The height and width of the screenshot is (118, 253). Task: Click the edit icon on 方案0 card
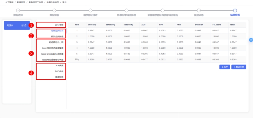(x=23, y=26)
